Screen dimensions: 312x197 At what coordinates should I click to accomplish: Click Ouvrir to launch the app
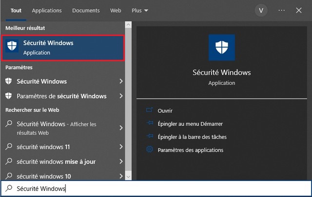(x=165, y=110)
